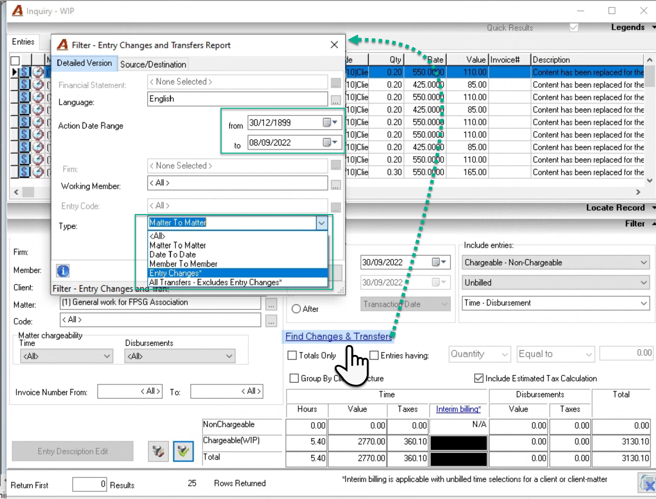The image size is (656, 499).
Task: Expand the Unbilled dropdown
Action: click(556, 283)
